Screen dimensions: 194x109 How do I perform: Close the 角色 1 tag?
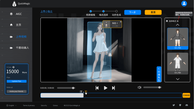pos(121,22)
